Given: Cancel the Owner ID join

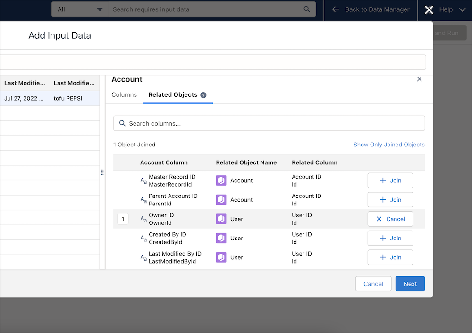Looking at the screenshot, I should click(390, 219).
